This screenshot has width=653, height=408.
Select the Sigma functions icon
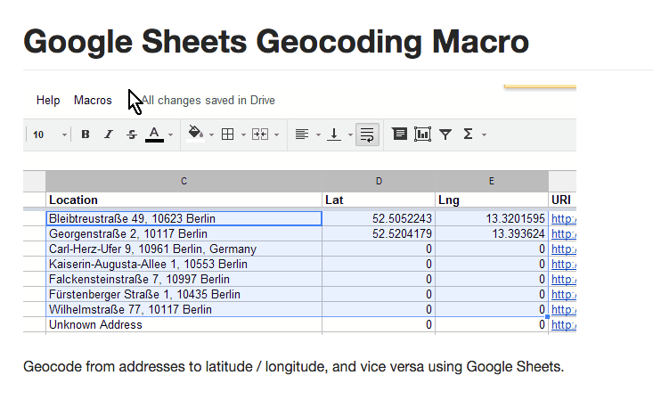(468, 134)
